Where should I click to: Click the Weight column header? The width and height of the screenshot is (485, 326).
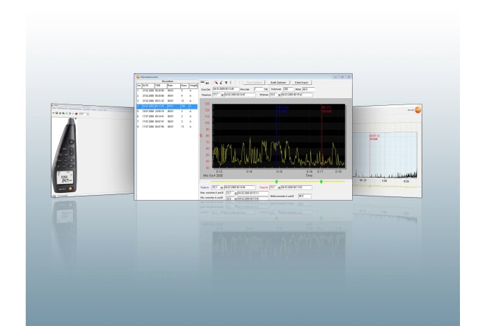[193, 86]
